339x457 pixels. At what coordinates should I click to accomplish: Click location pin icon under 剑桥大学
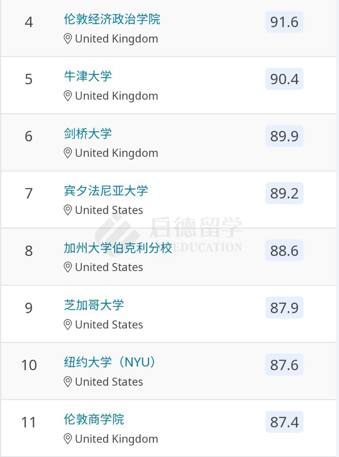68,153
